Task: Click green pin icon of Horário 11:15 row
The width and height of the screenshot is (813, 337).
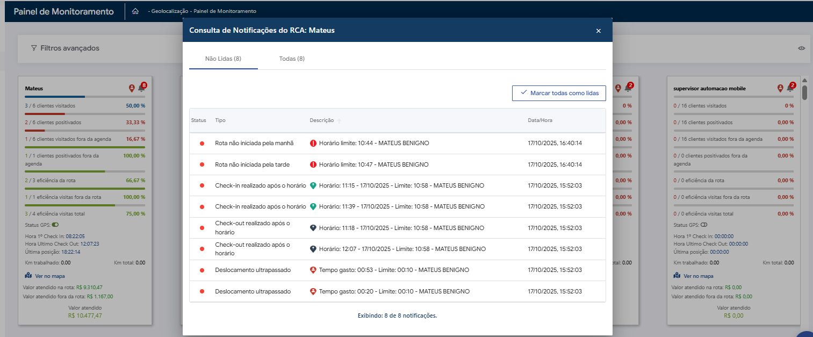Action: click(x=313, y=185)
